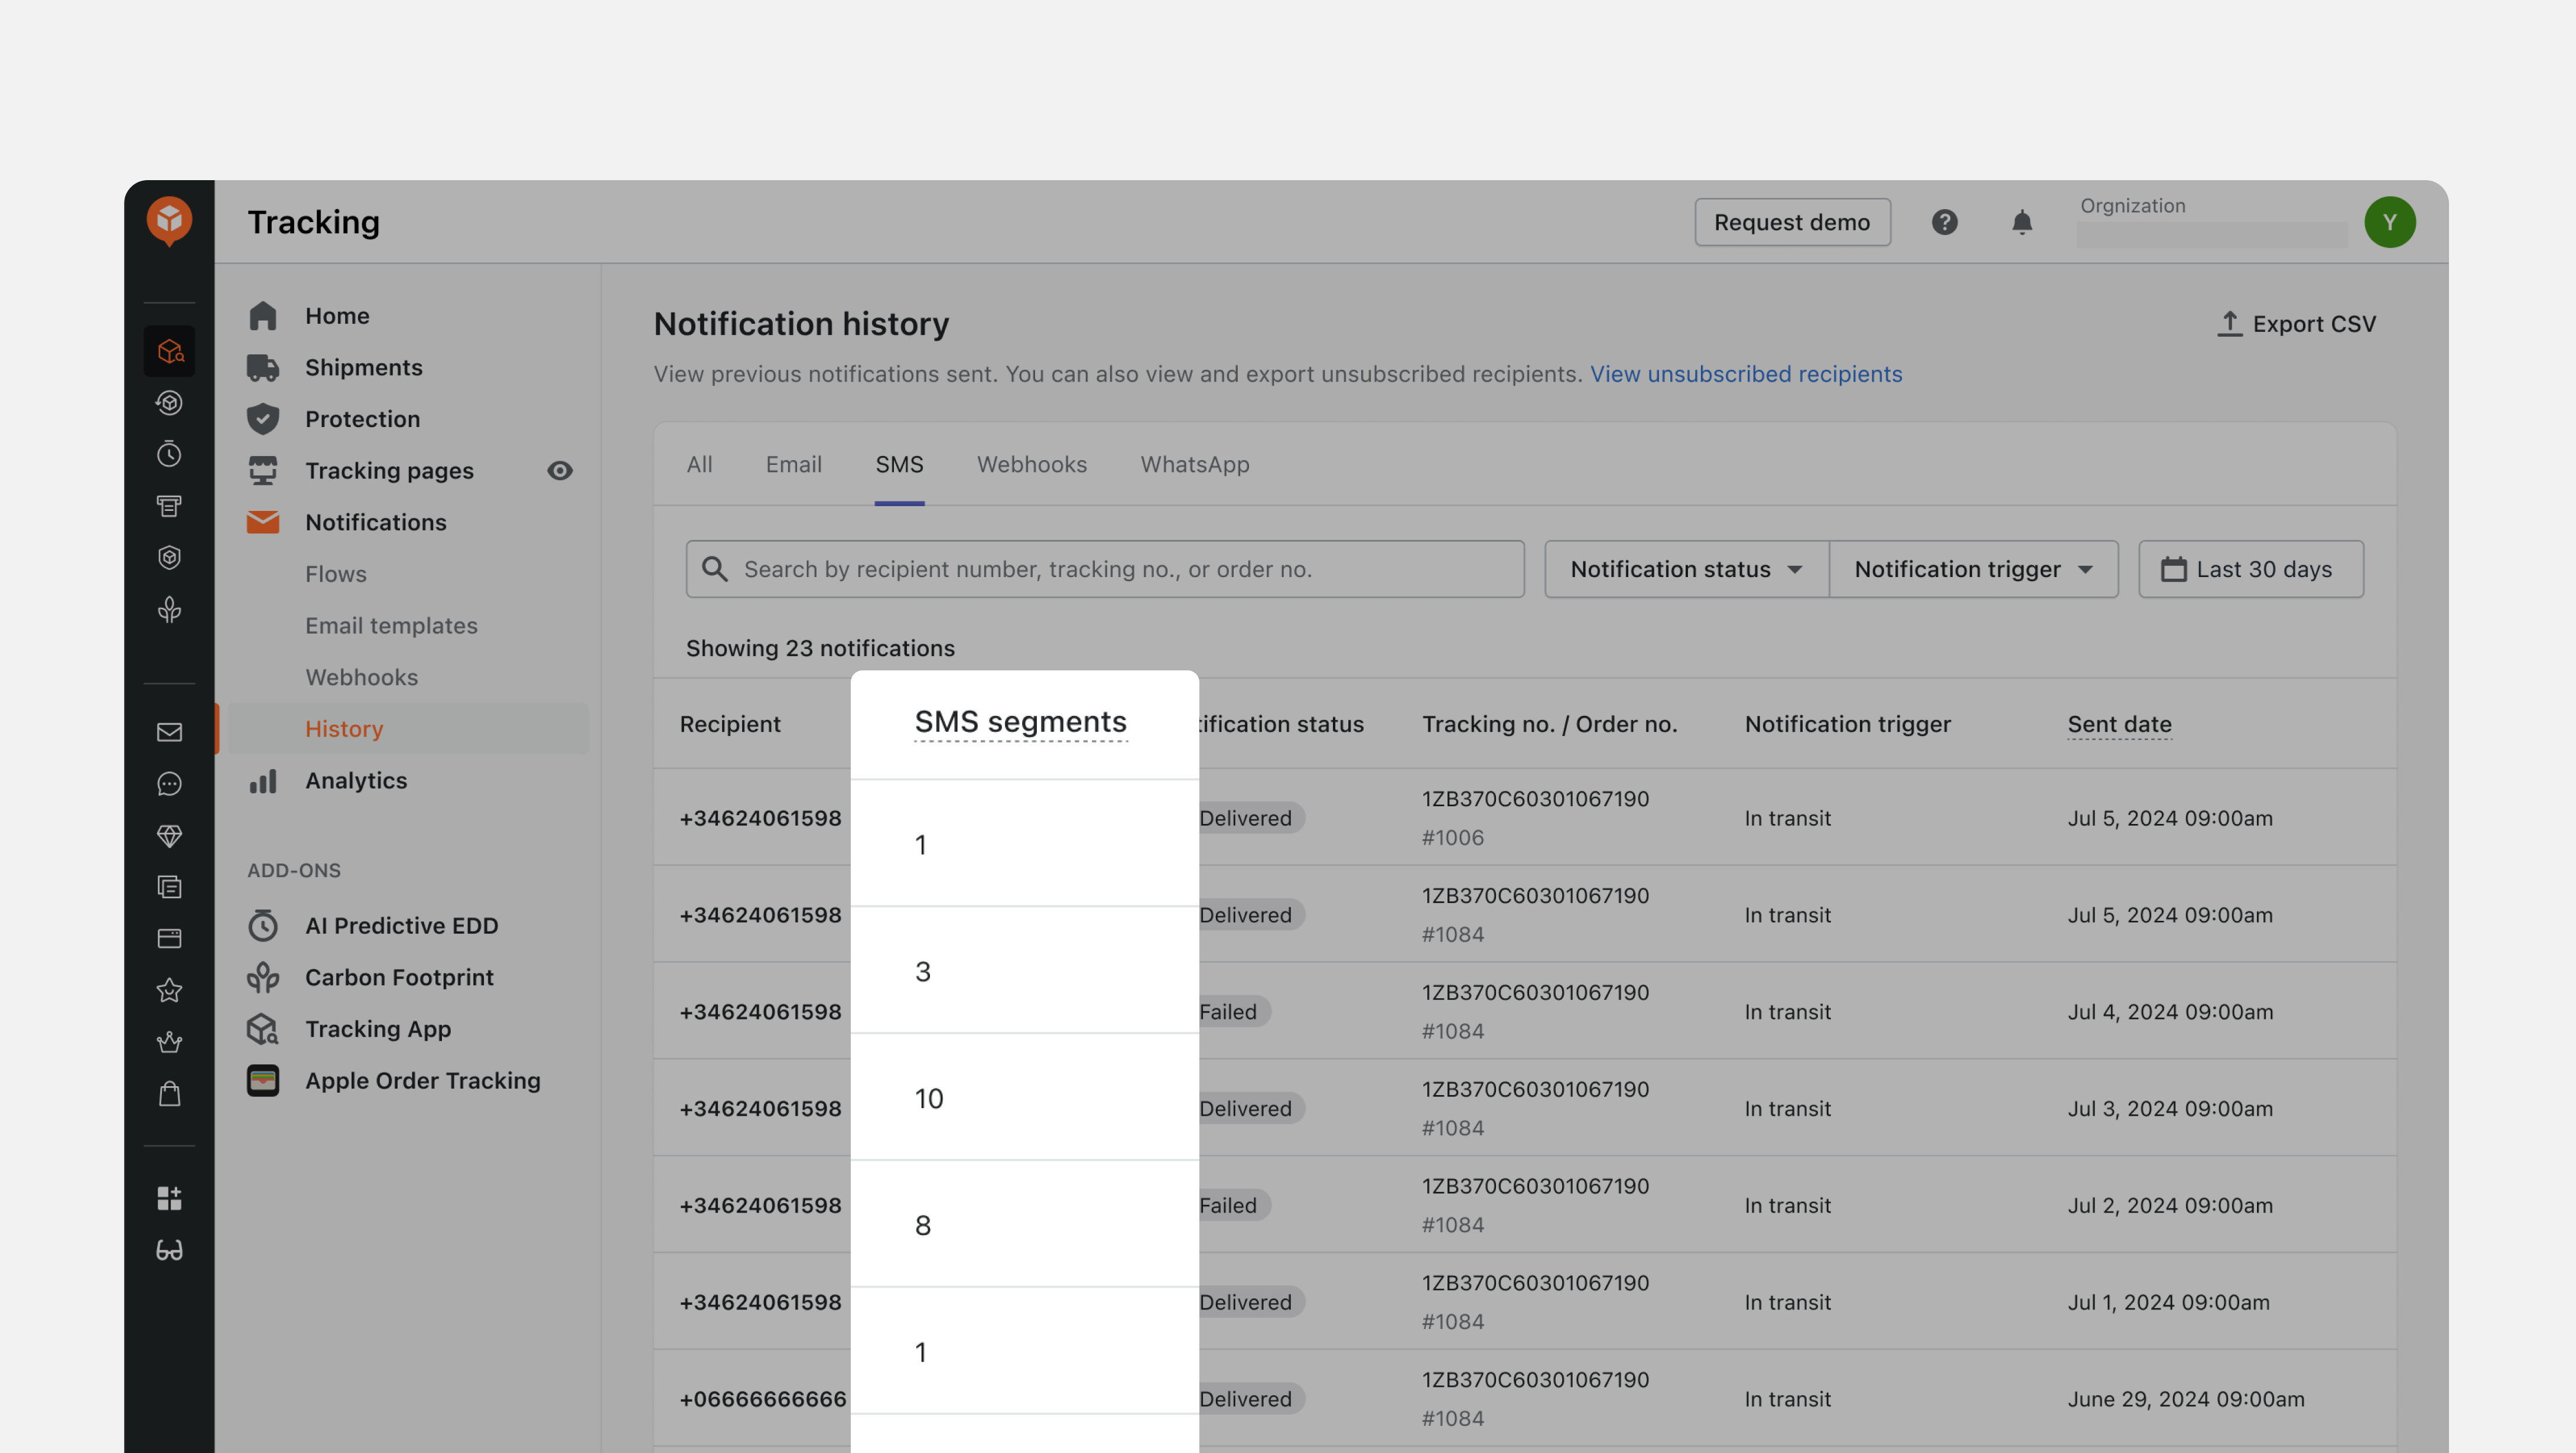
Task: Expand the Notification status dropdown
Action: [1686, 569]
